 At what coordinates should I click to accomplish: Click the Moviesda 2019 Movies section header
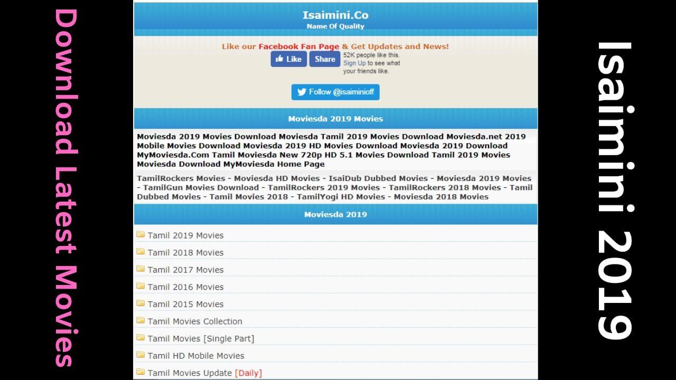coord(335,119)
